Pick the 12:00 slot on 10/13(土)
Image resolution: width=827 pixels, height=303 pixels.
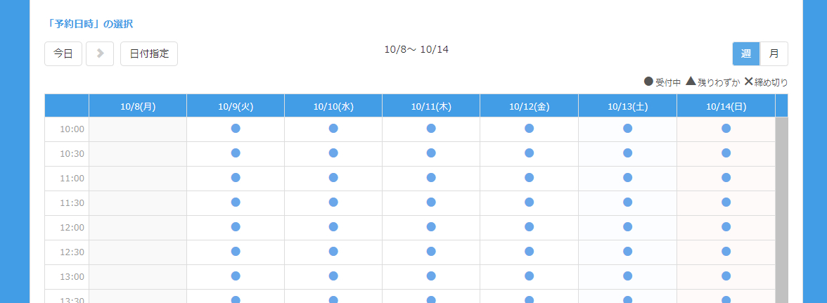click(x=627, y=227)
